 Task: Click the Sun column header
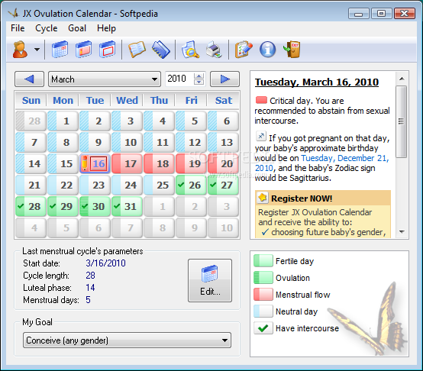(x=31, y=100)
